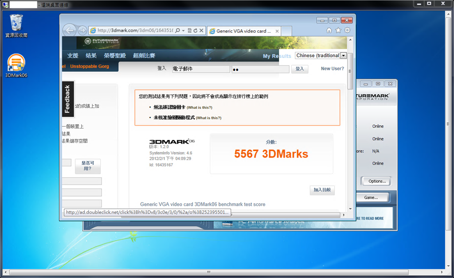This screenshot has width=454, height=278.
Task: Open the 超頻比賽 menu item
Action: 144,55
